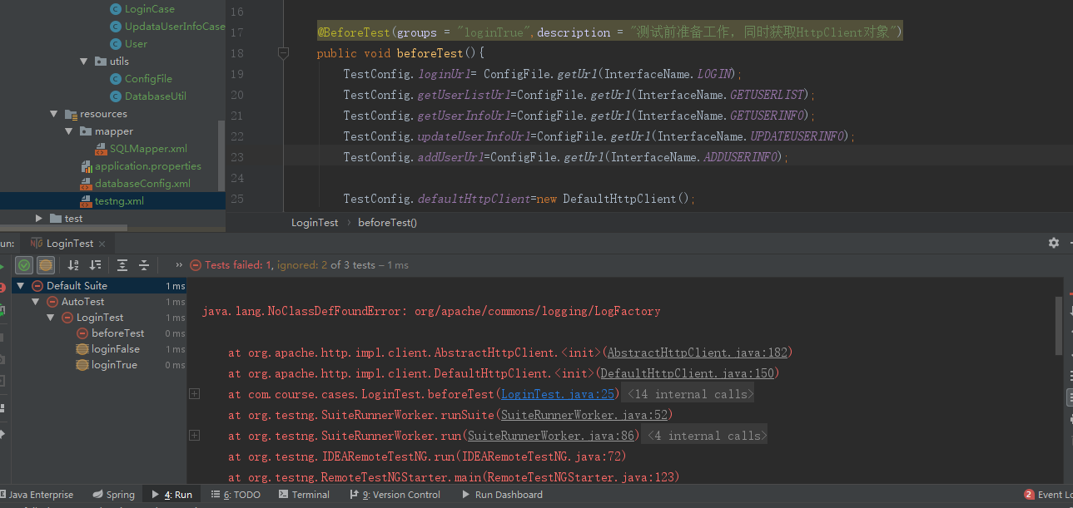Click the failed icon next to Tests failed
Image resolution: width=1073 pixels, height=508 pixels.
tap(196, 265)
